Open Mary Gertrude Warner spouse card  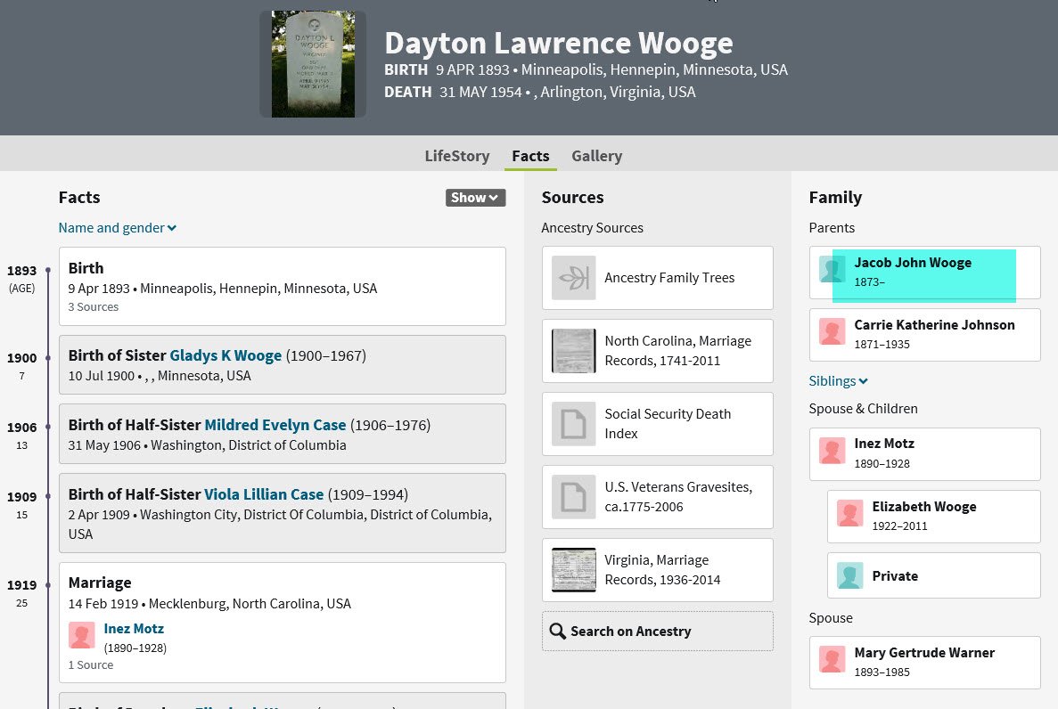[924, 663]
